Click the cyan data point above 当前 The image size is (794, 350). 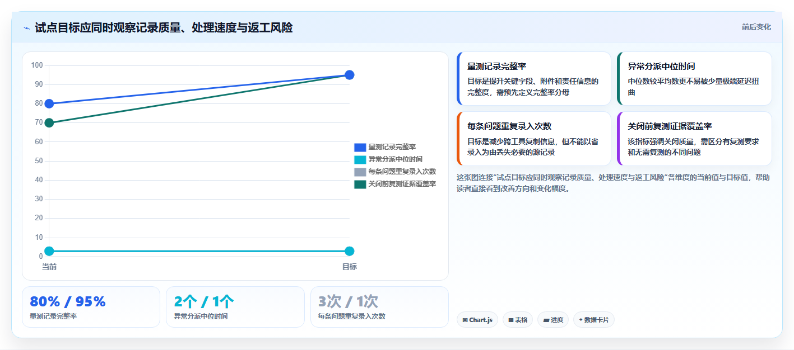[49, 251]
